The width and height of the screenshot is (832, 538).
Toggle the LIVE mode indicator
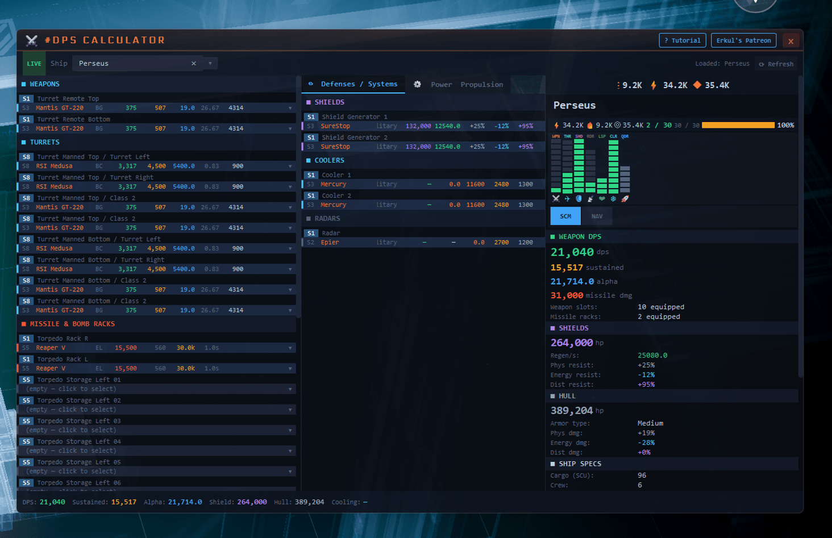34,64
